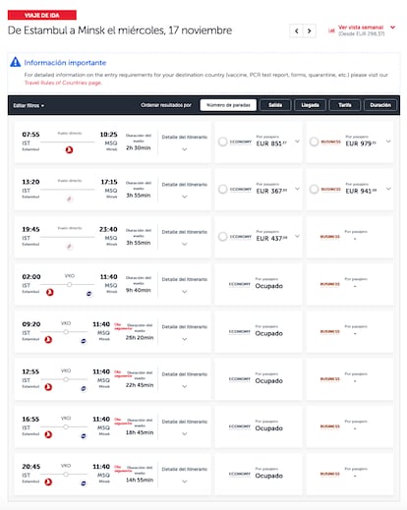Select Economy fare EUR 367 radio button
The width and height of the screenshot is (407, 510).
coord(222,190)
